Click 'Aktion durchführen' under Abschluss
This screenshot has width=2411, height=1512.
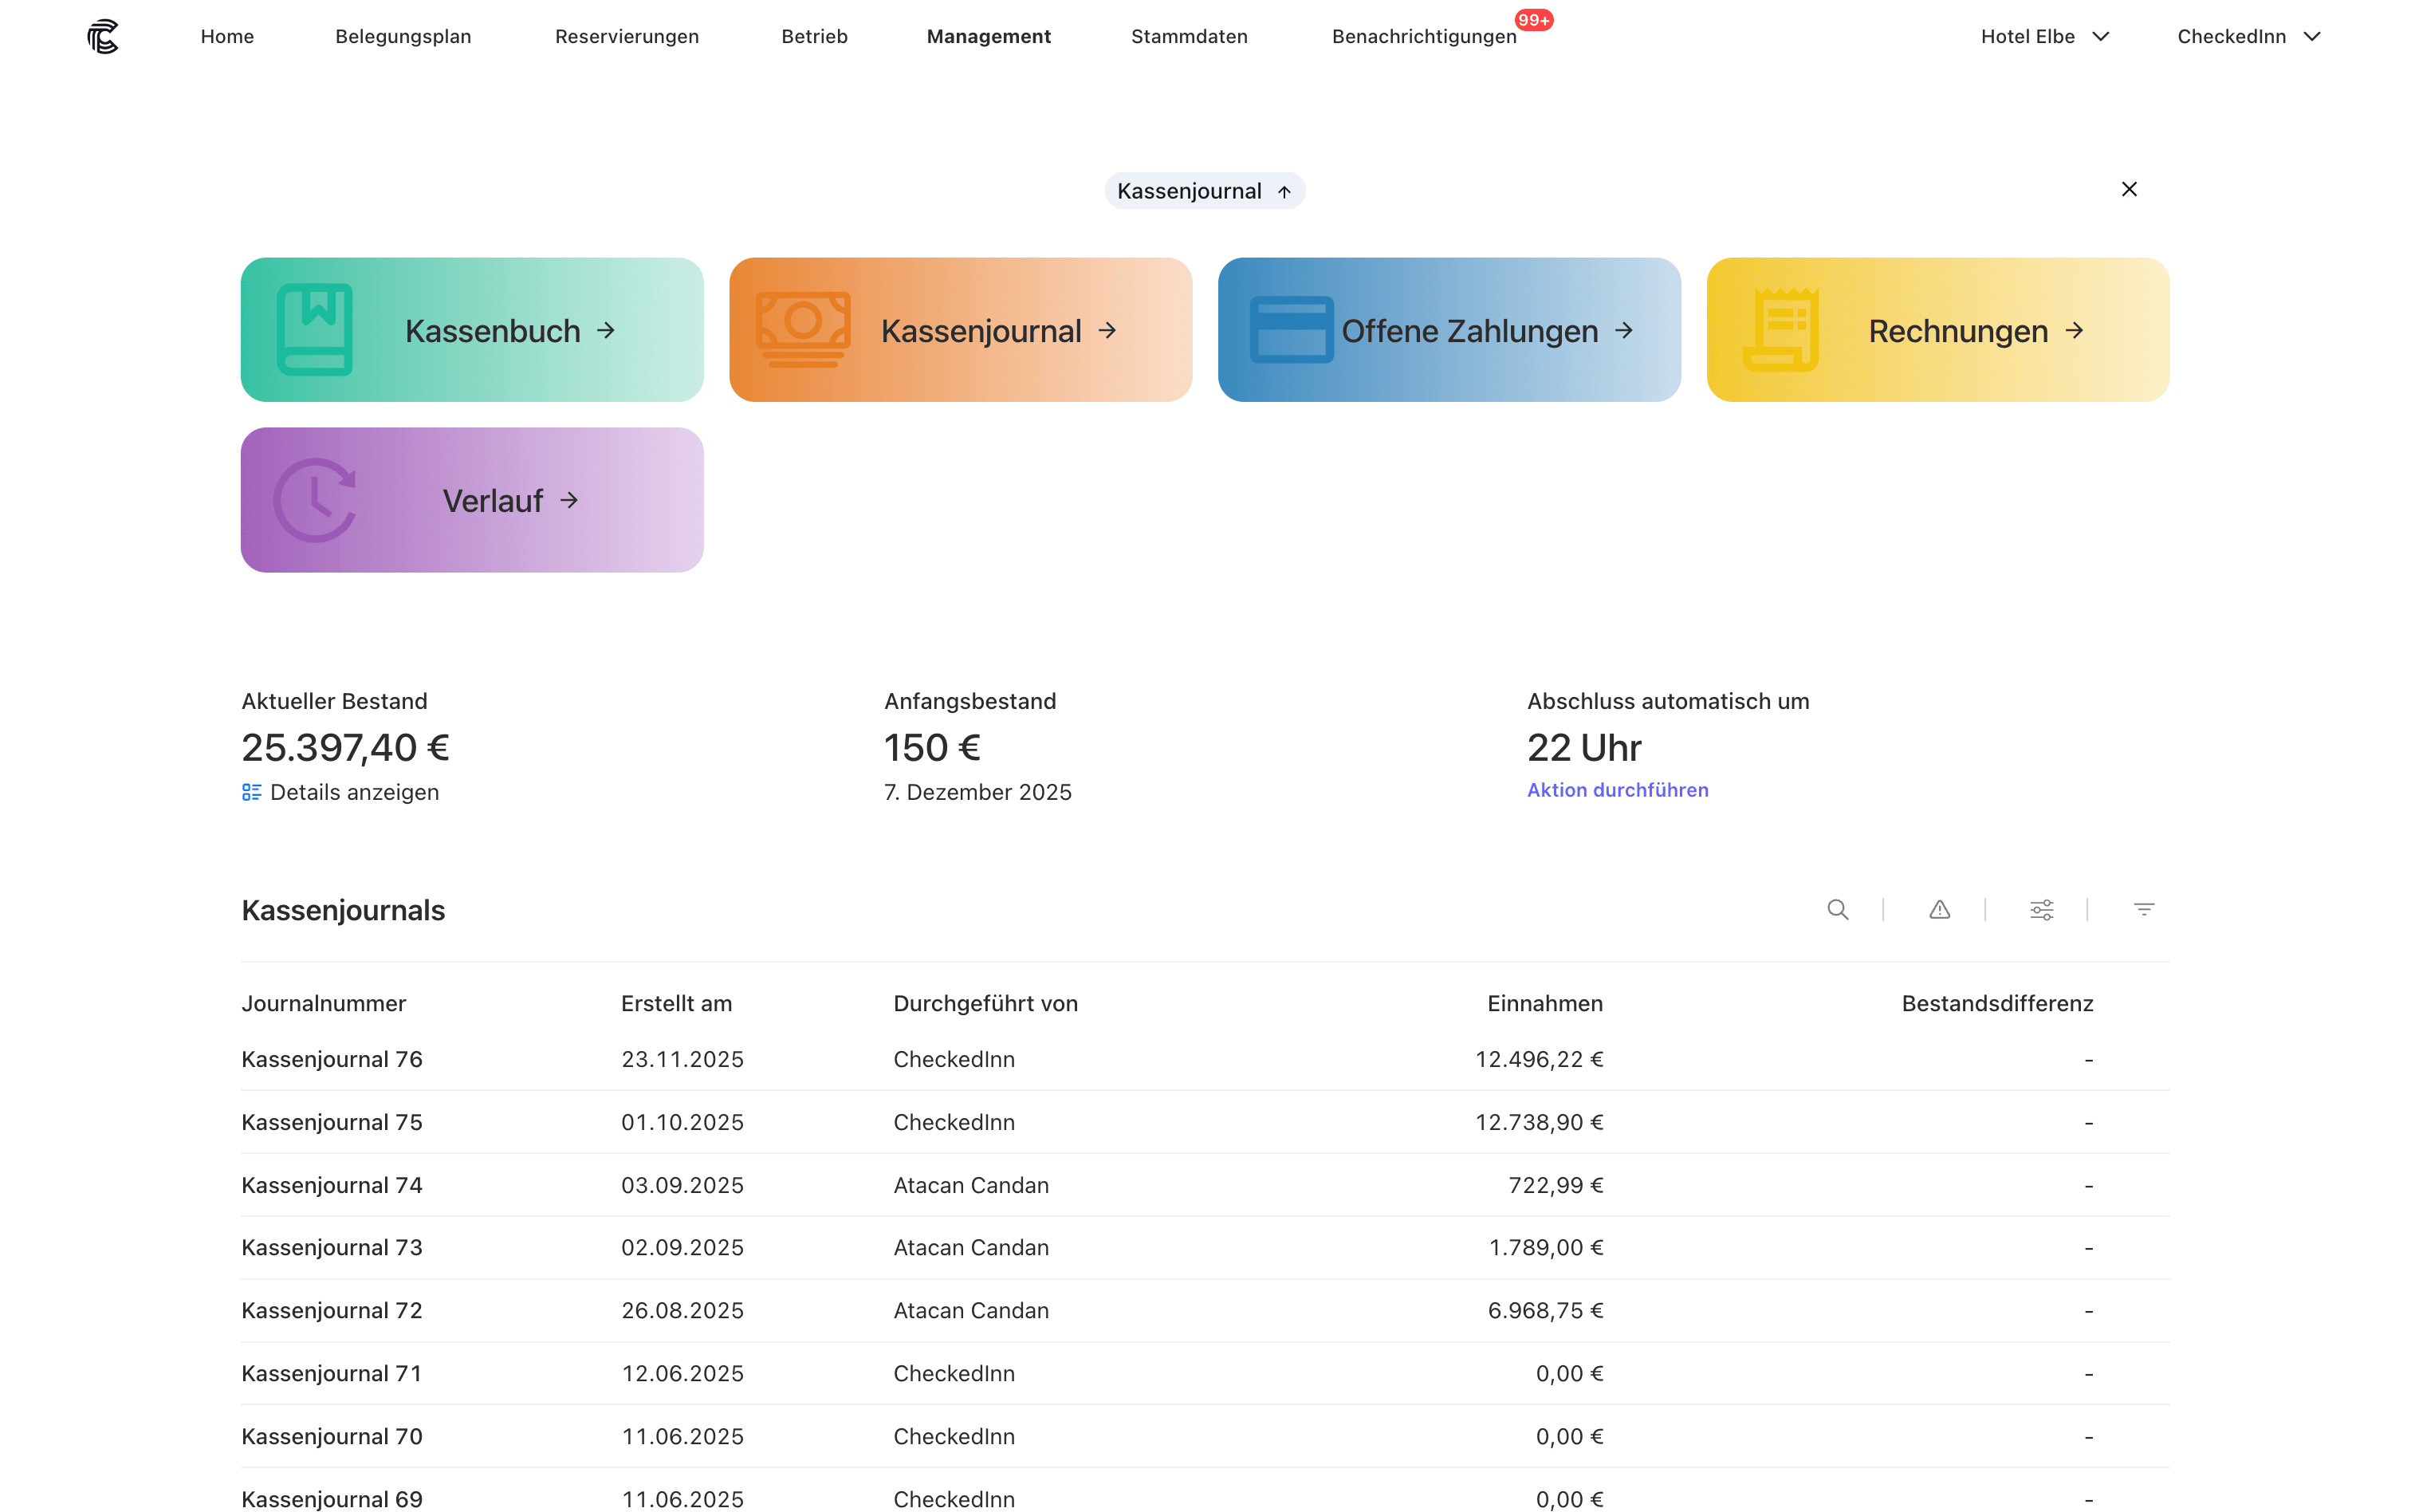coord(1616,789)
